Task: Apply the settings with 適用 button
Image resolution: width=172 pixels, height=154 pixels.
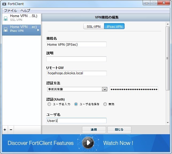Action: pos(94,130)
